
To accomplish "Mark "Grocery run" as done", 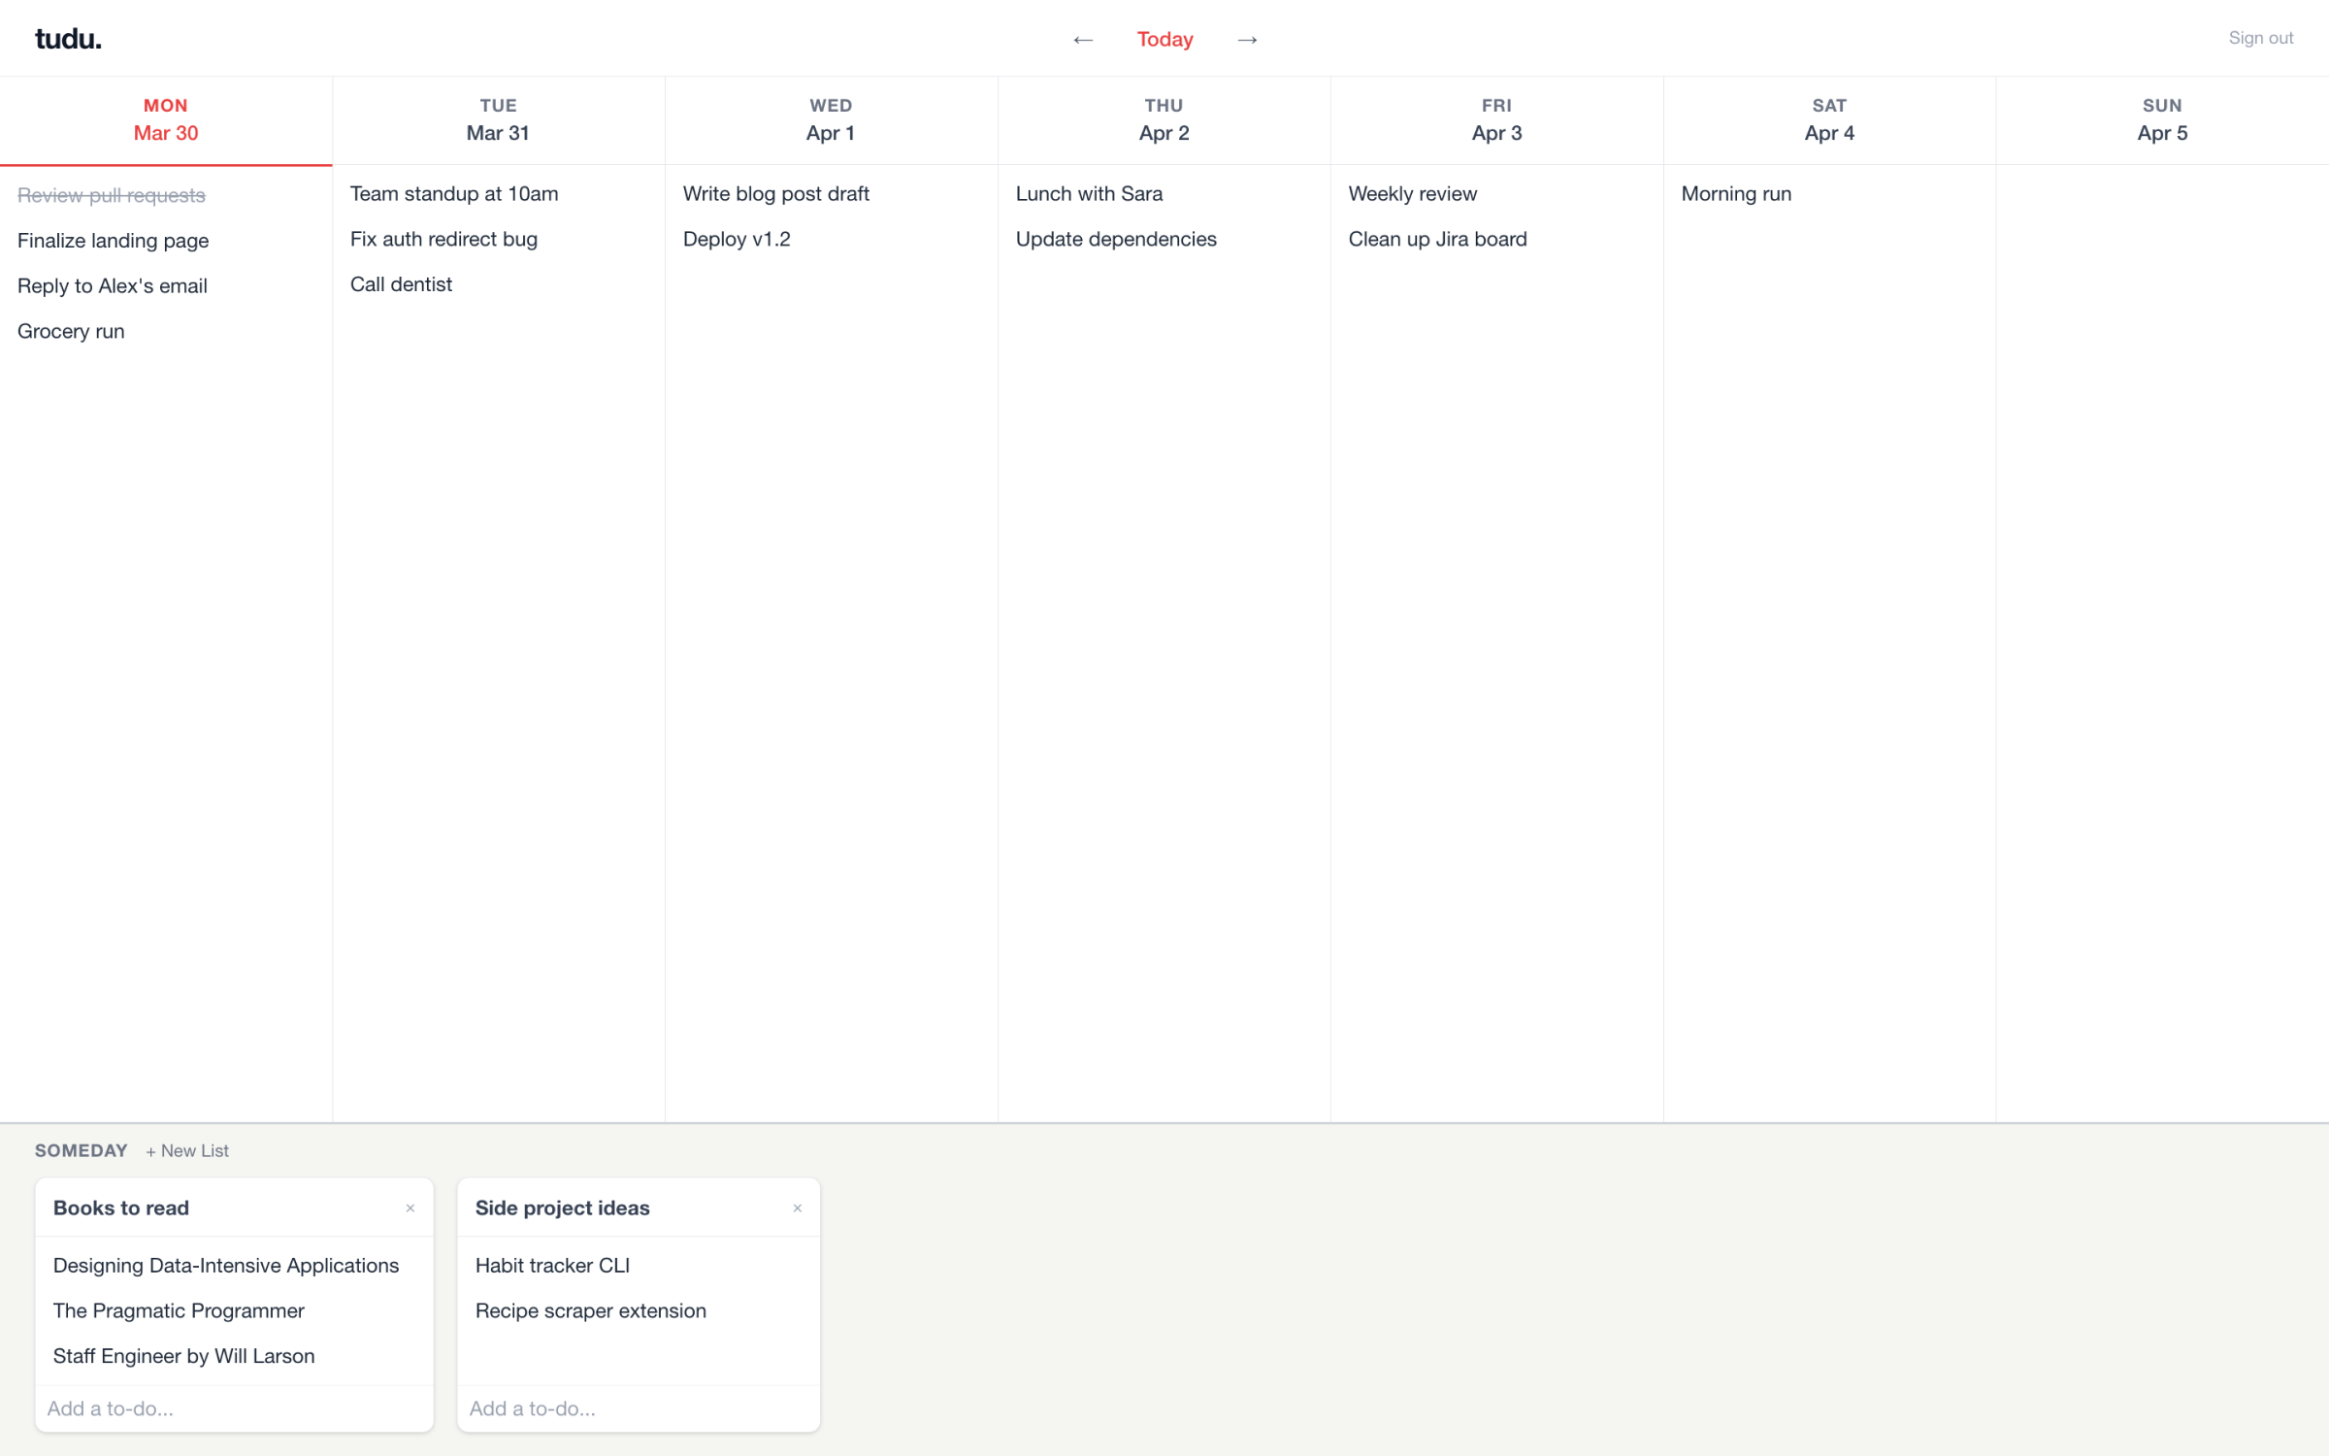I will click(x=70, y=331).
